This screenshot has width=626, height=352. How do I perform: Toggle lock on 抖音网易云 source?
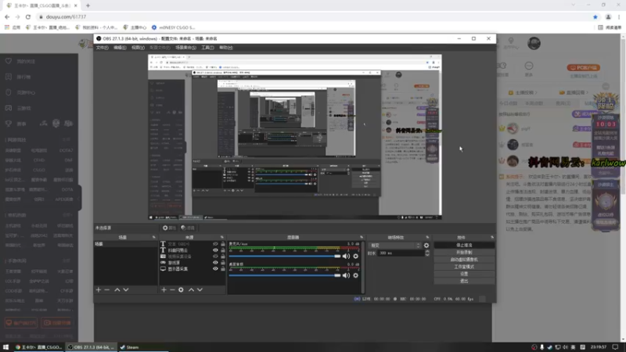pos(223,250)
